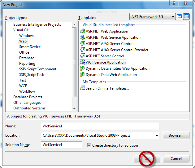Click the ASP.NET Server Control icon

(x=83, y=56)
